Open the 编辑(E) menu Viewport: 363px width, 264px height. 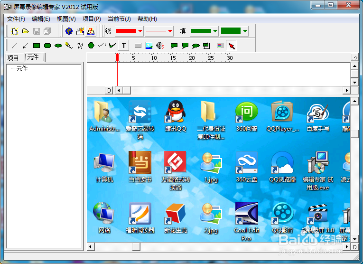41,19
